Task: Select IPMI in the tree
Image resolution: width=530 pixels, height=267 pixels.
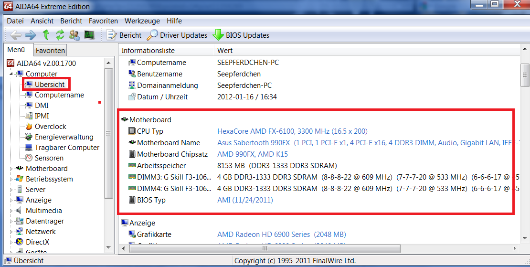Action: (42, 116)
